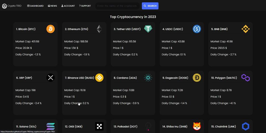
Task: Click the Binance USD yellow logo icon
Action: (x=99, y=78)
